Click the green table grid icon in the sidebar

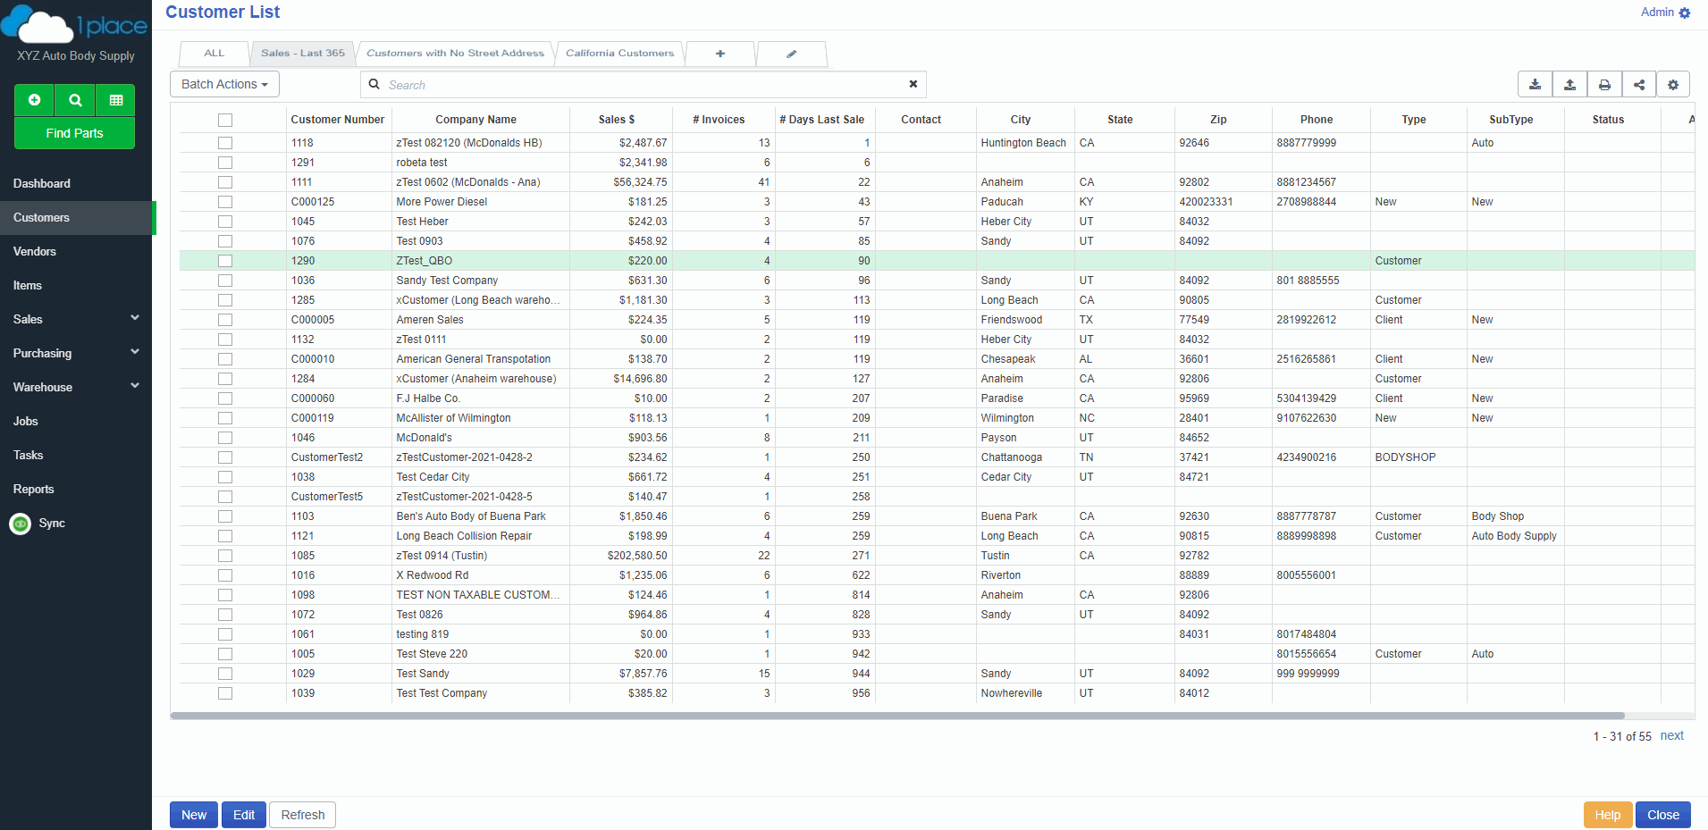pyautogui.click(x=116, y=100)
